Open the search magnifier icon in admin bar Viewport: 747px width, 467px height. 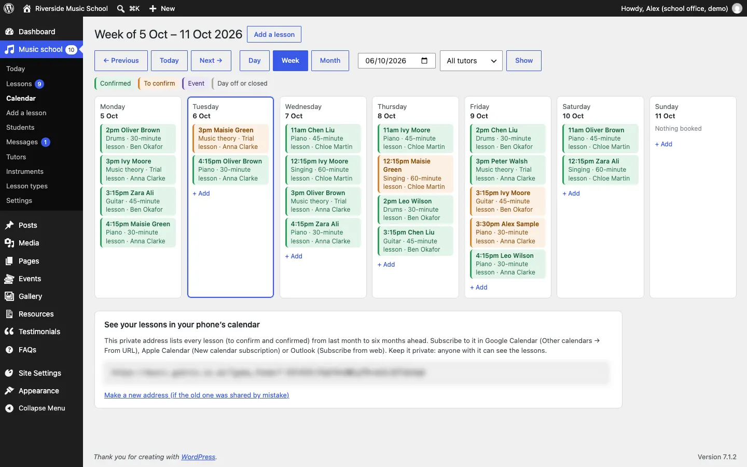point(121,8)
